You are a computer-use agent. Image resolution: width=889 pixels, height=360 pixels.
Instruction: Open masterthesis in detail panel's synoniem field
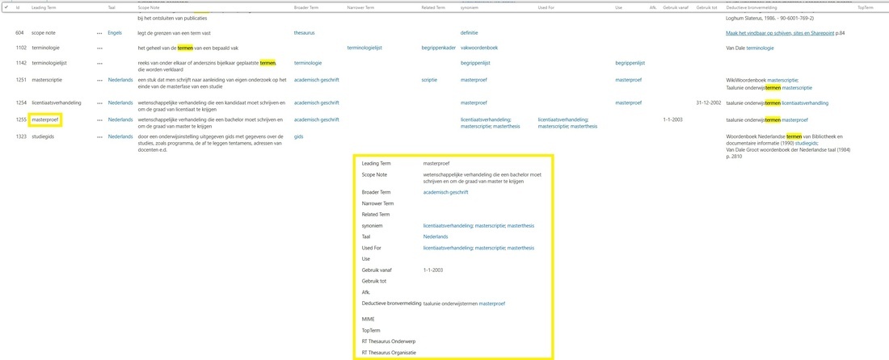520,226
